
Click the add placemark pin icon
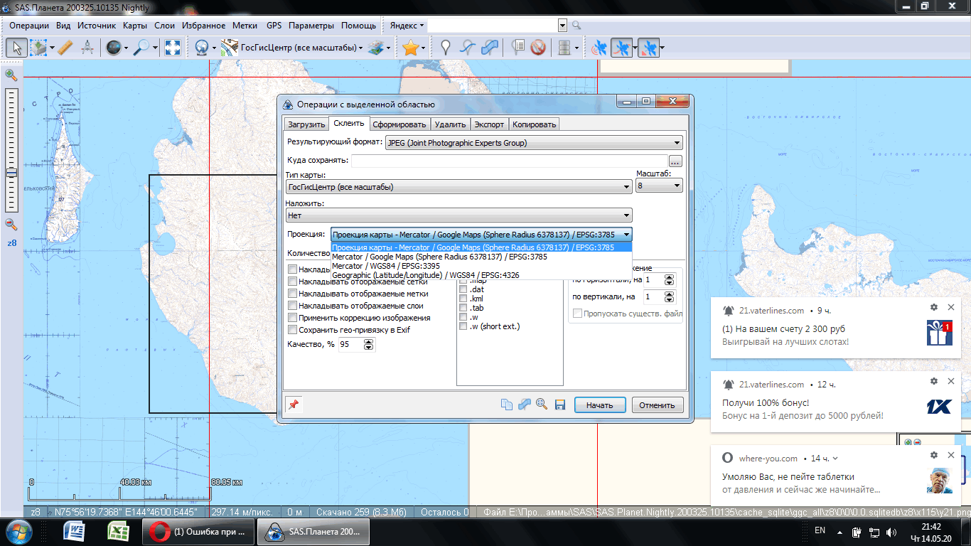click(446, 48)
